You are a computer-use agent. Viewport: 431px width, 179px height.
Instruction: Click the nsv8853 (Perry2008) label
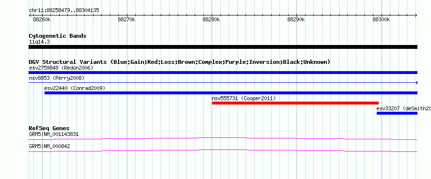click(x=57, y=78)
